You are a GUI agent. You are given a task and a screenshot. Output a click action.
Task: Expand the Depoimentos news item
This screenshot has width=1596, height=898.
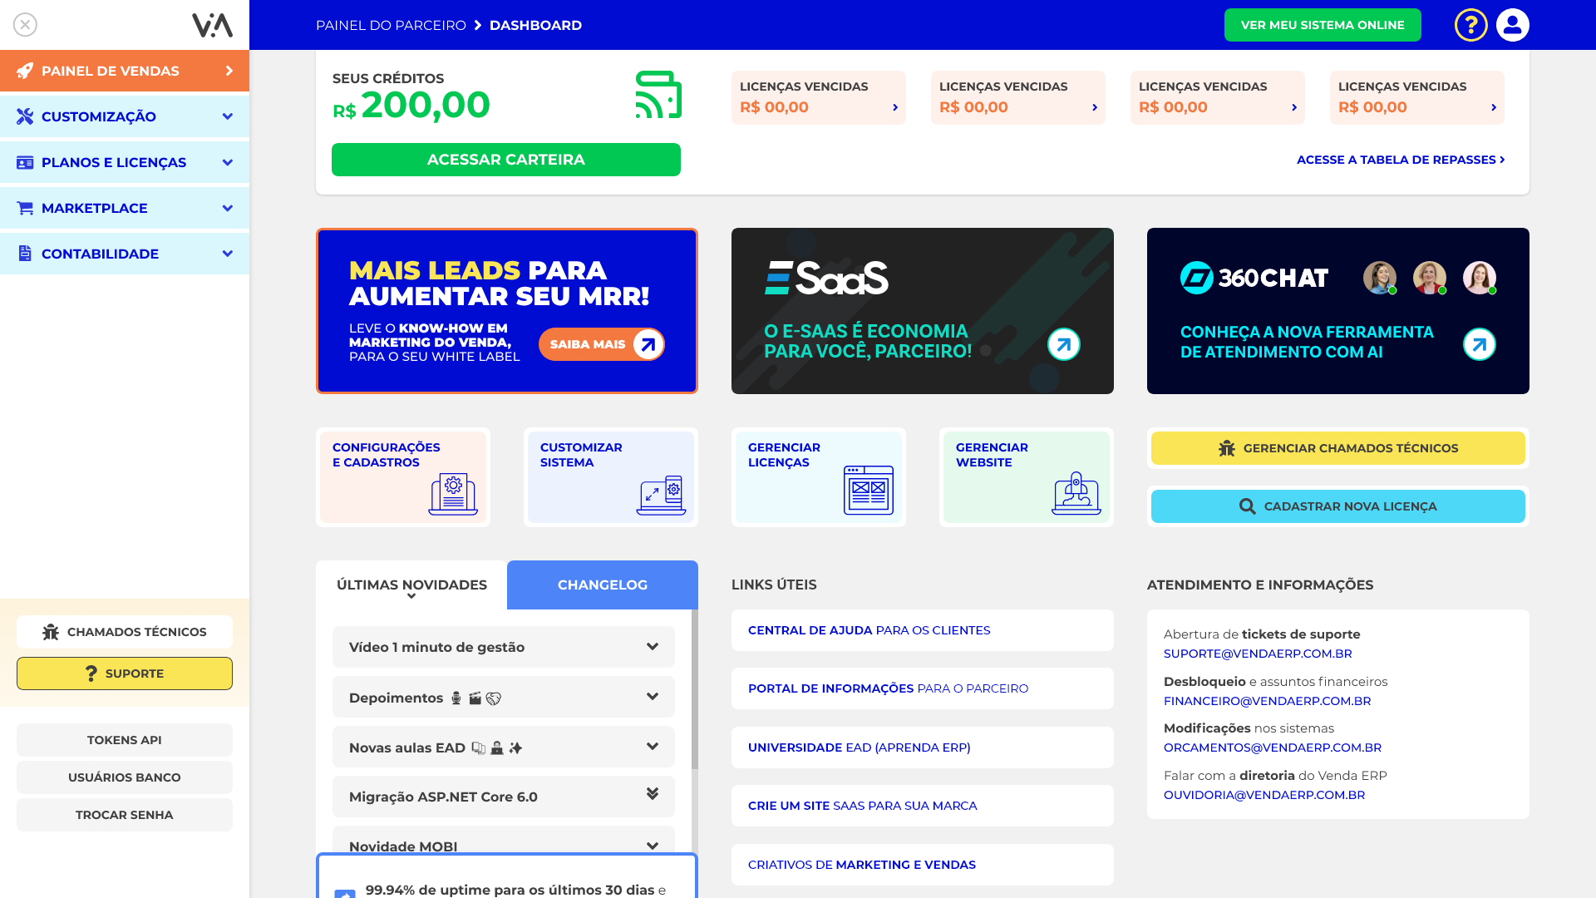[504, 697]
